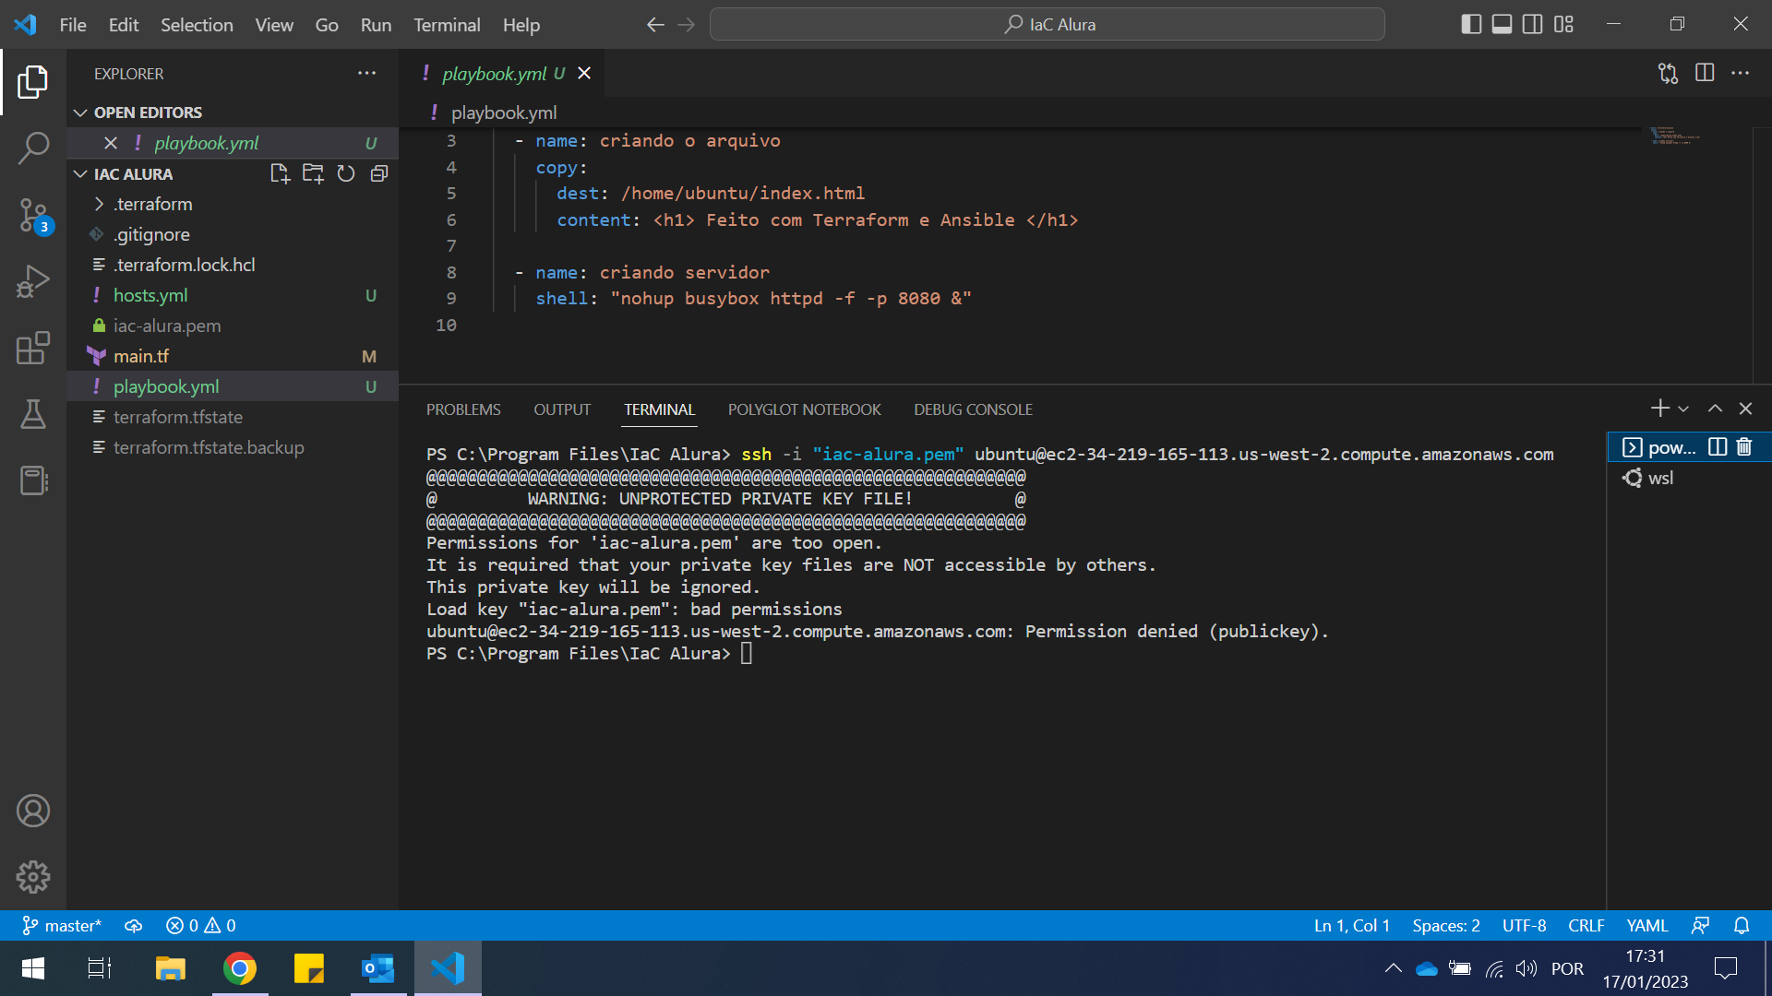
Task: Open the Testing flask view
Action: [x=33, y=414]
